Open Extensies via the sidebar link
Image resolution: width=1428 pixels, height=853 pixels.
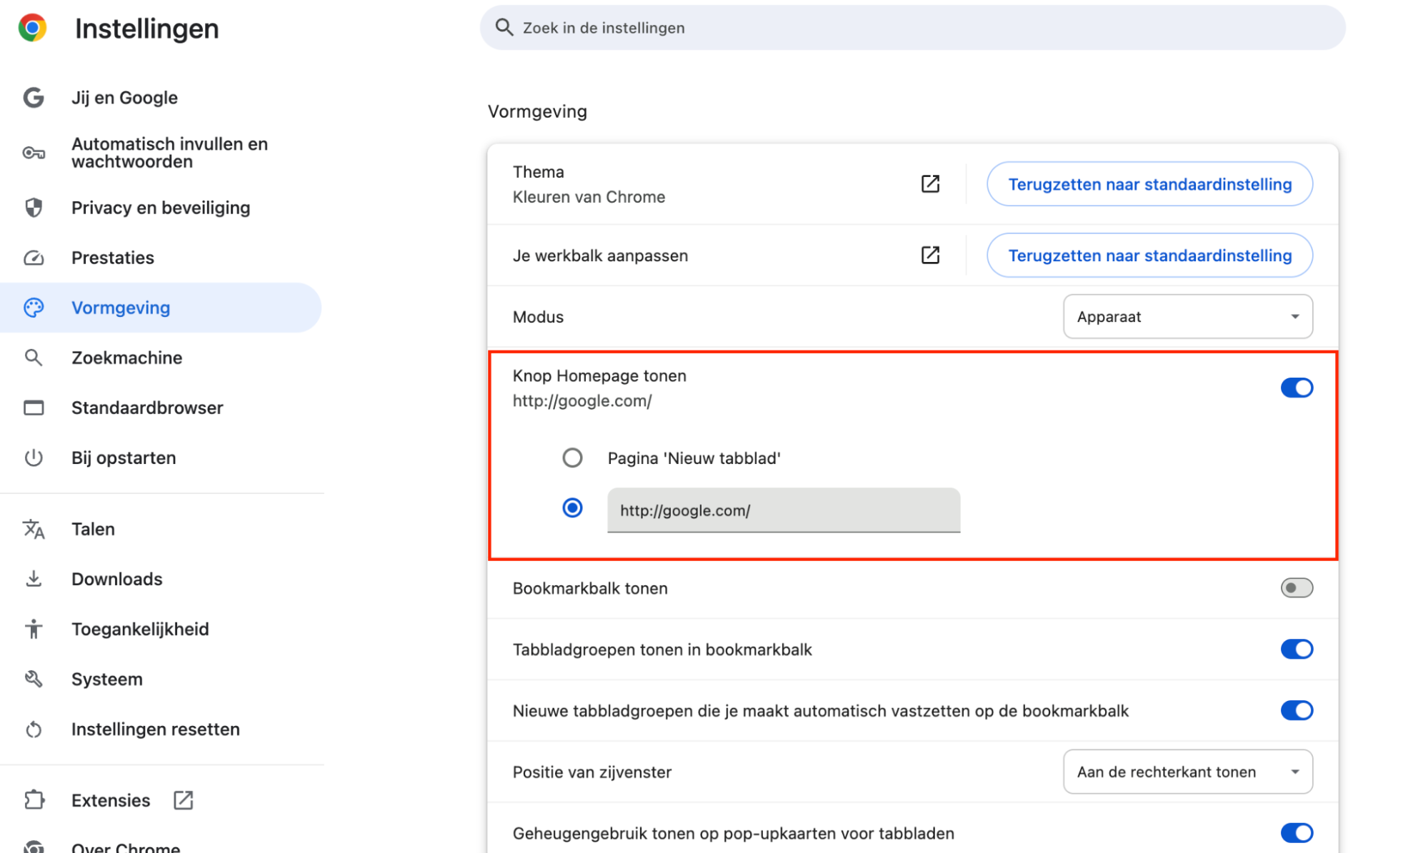pyautogui.click(x=110, y=800)
